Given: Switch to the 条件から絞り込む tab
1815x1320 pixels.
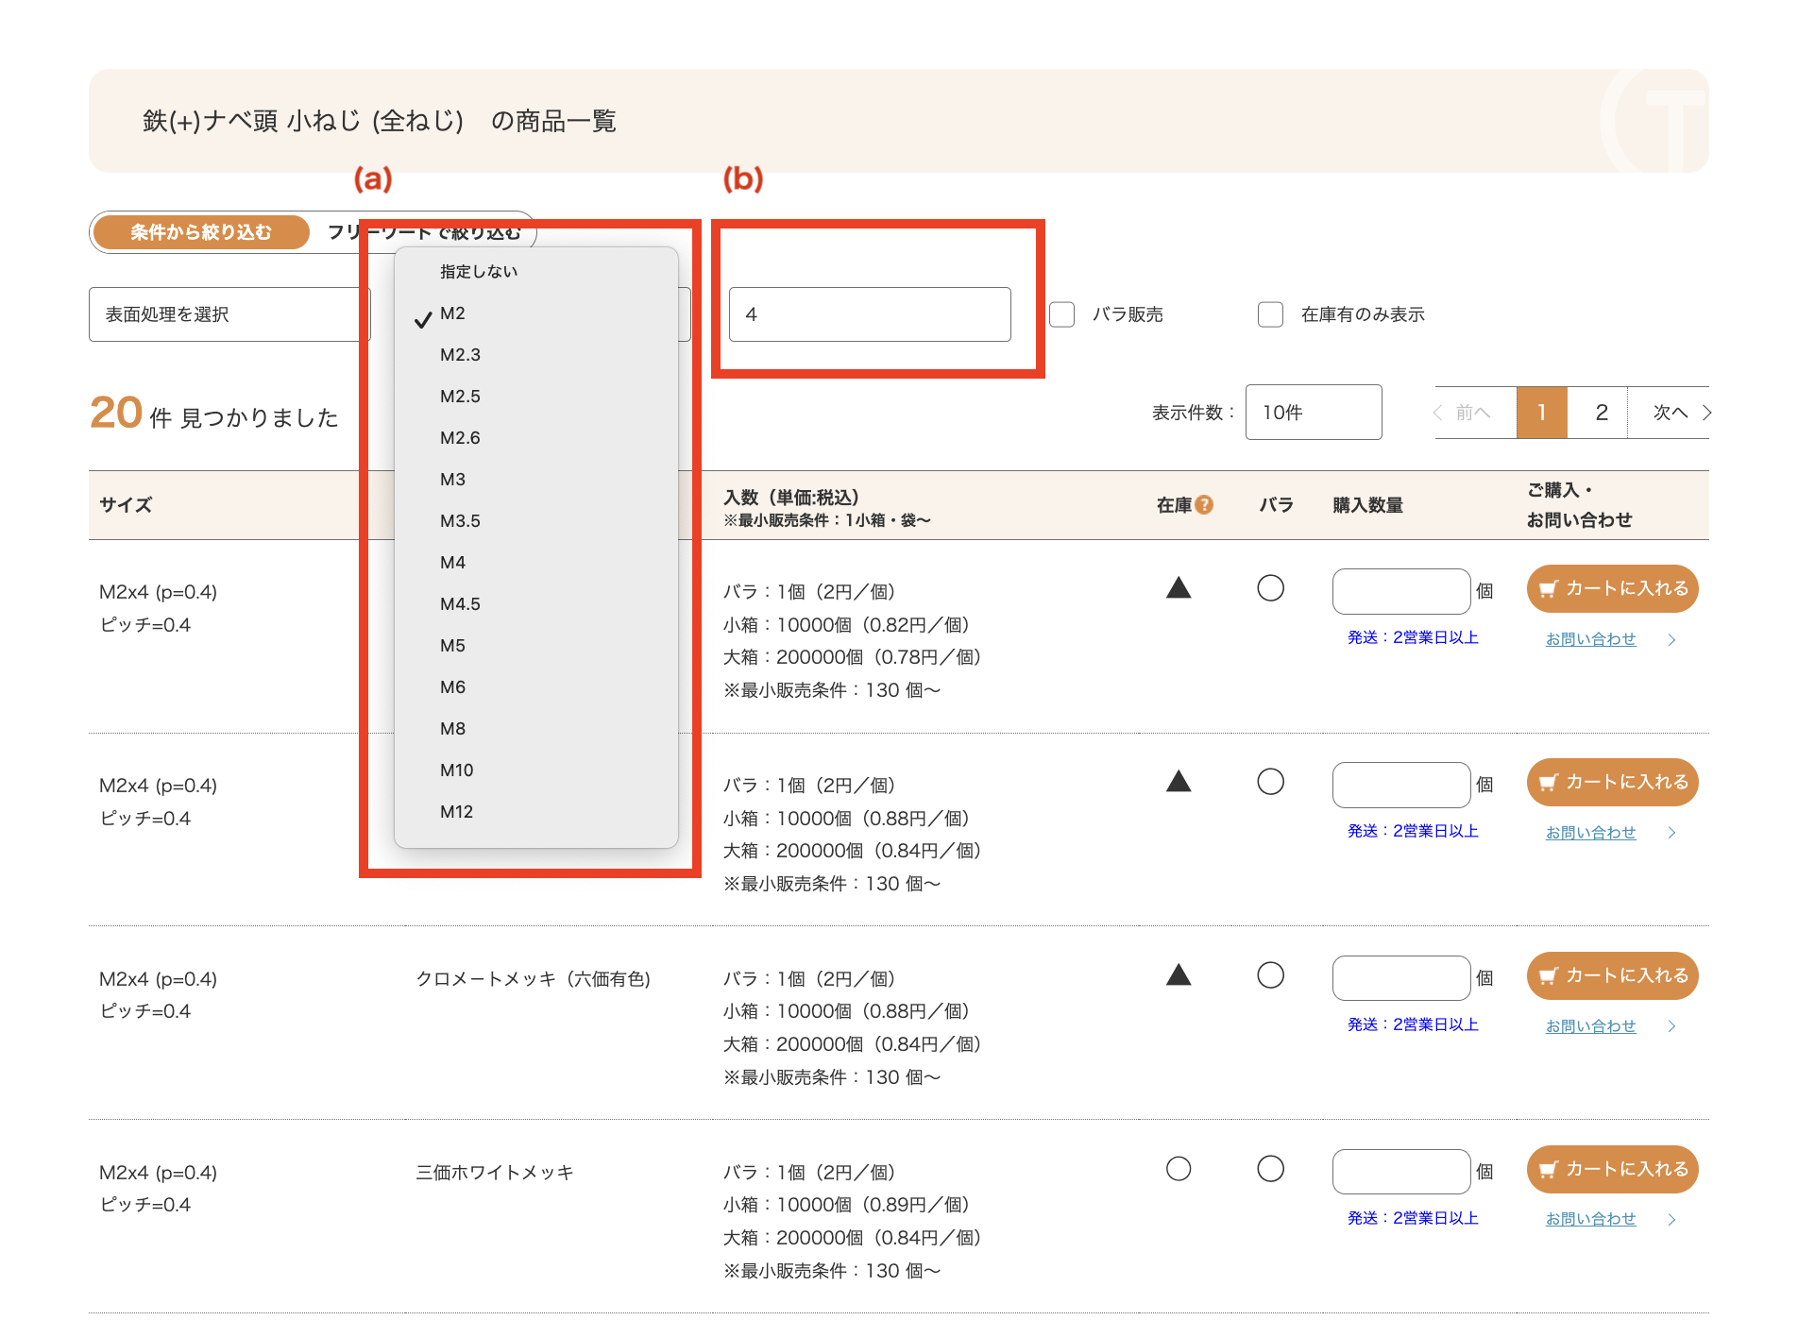Looking at the screenshot, I should click(x=201, y=232).
